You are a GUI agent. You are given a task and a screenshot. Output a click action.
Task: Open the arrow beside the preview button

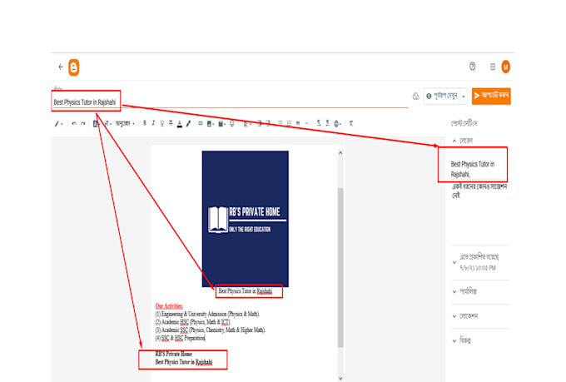(464, 97)
